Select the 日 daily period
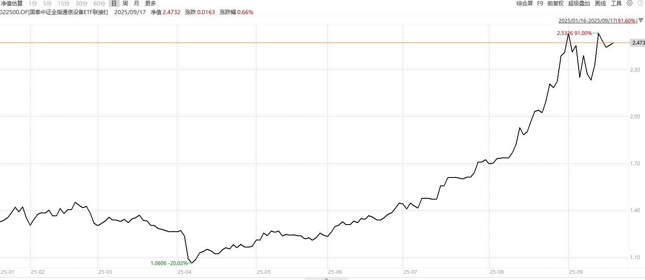Screen dimensions: 645x280 114,3
